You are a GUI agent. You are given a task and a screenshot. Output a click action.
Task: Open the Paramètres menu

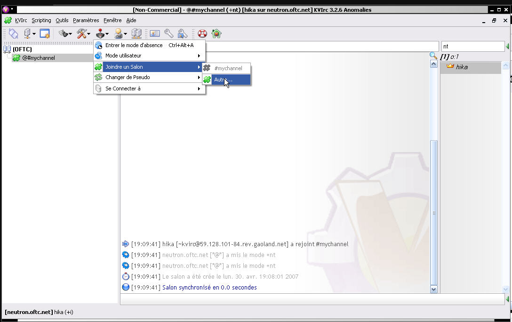tap(86, 20)
